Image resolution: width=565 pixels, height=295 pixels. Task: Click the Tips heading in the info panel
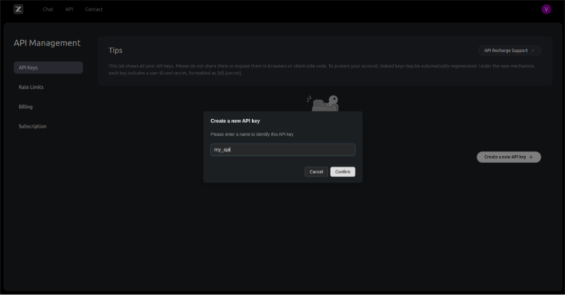coord(115,50)
